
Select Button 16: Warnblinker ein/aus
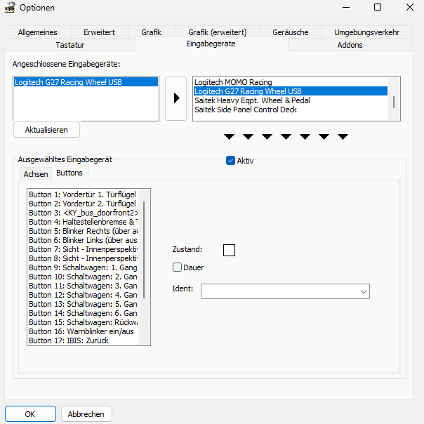point(83,331)
